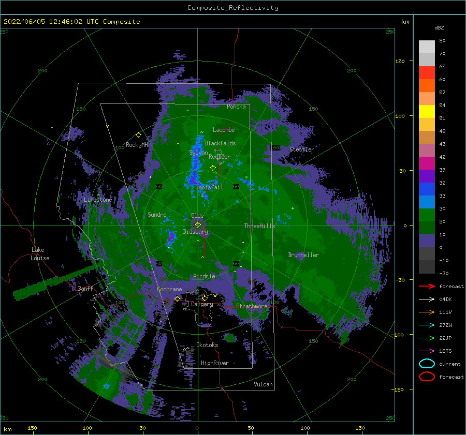Viewport: 466px width, 435px height.
Task: Click the green 22JP arrow legend icon
Action: (x=427, y=338)
